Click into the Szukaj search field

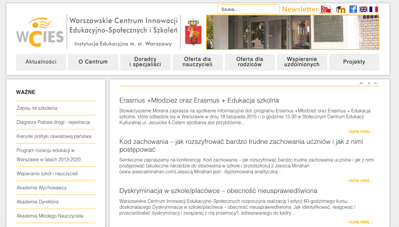pos(248,9)
